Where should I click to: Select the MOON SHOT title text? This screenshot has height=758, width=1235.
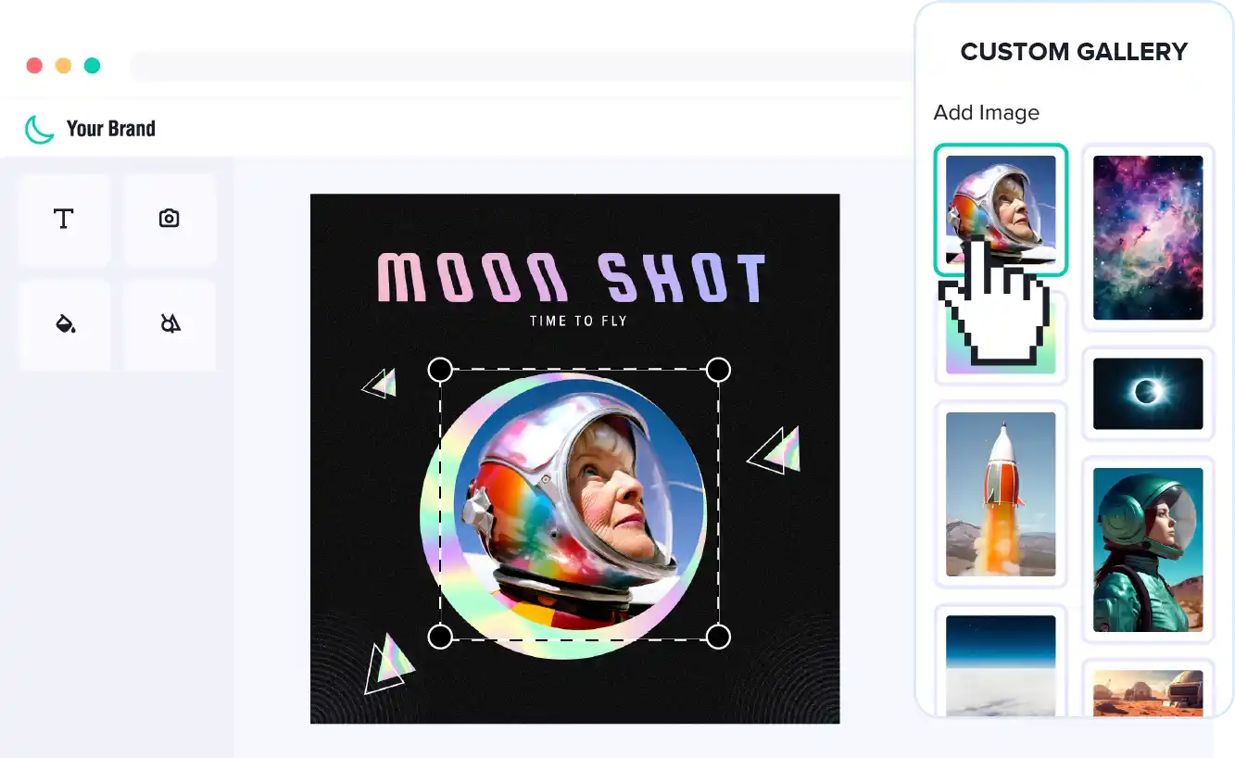click(573, 278)
